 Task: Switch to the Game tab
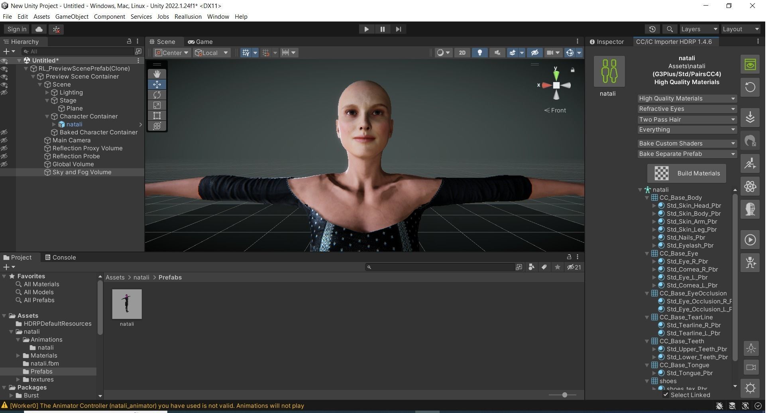click(200, 42)
